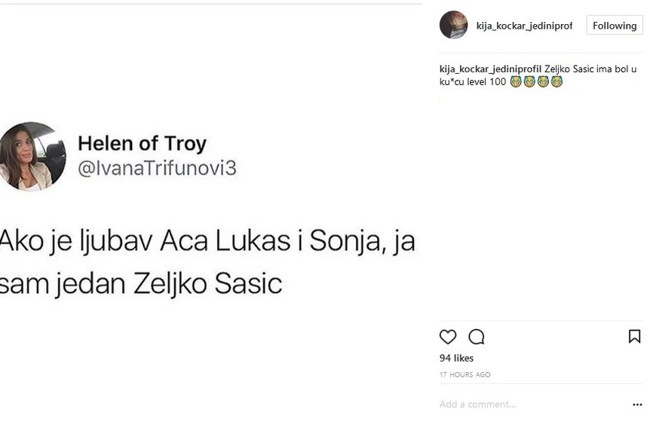View the 94 likes list
The width and height of the screenshot is (656, 421).
(456, 358)
